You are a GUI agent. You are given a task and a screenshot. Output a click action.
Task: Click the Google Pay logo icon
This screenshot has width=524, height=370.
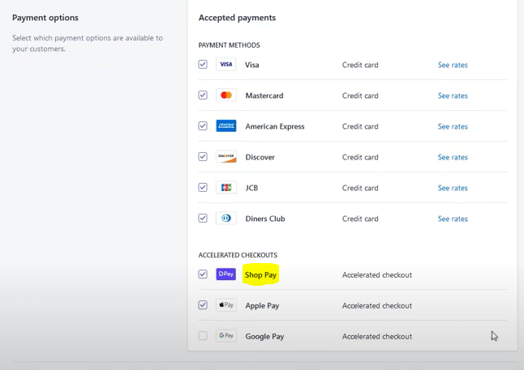coord(226,336)
